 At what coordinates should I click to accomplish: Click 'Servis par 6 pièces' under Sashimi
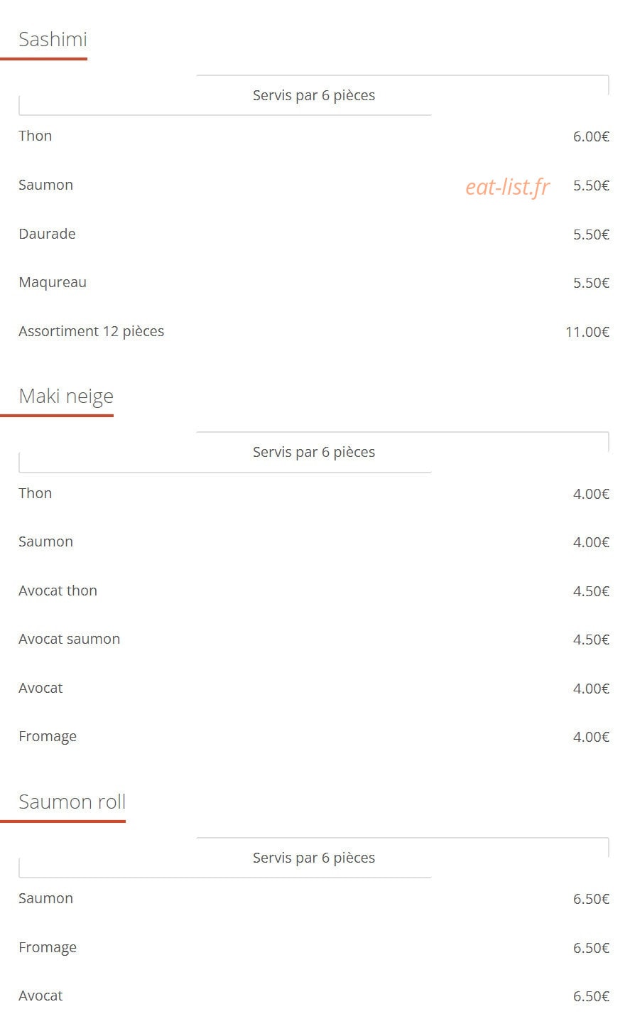click(x=314, y=95)
